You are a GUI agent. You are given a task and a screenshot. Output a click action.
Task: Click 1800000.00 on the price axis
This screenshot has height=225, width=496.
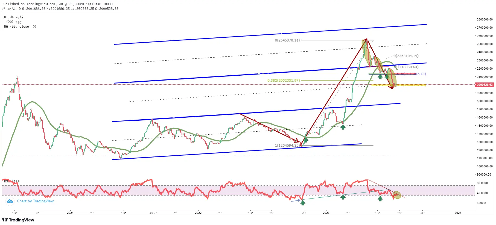pos(485,101)
